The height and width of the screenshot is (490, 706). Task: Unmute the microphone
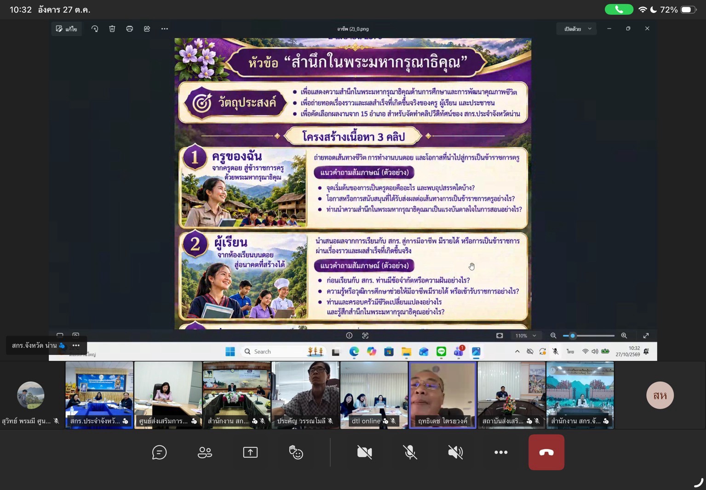(410, 452)
